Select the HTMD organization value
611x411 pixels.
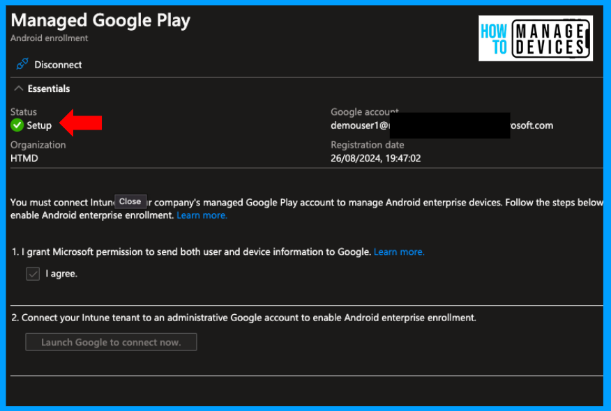click(x=24, y=158)
